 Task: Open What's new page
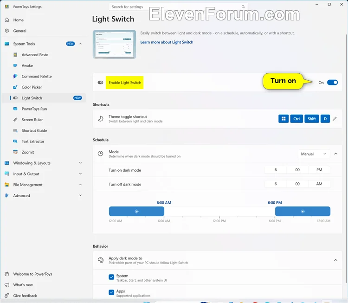[x=44, y=285]
